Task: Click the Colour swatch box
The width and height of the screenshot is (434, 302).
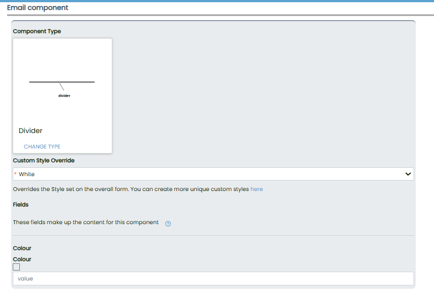Action: 16,267
